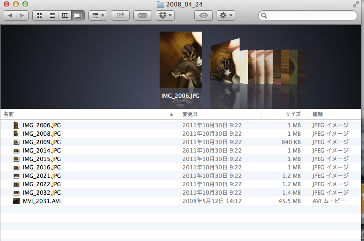The width and height of the screenshot is (364, 241).
Task: Select the IMG_2021.JPG file row
Action: [181, 176]
